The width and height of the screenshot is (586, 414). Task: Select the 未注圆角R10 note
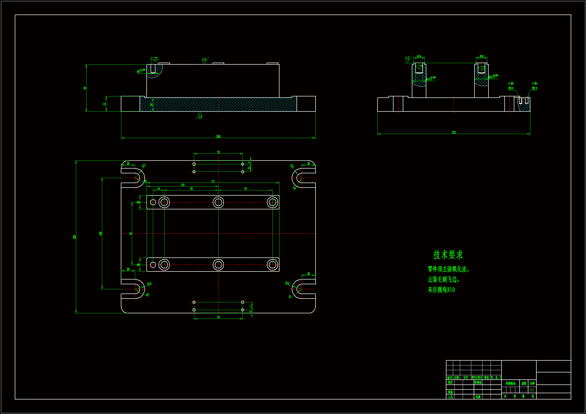coord(441,290)
